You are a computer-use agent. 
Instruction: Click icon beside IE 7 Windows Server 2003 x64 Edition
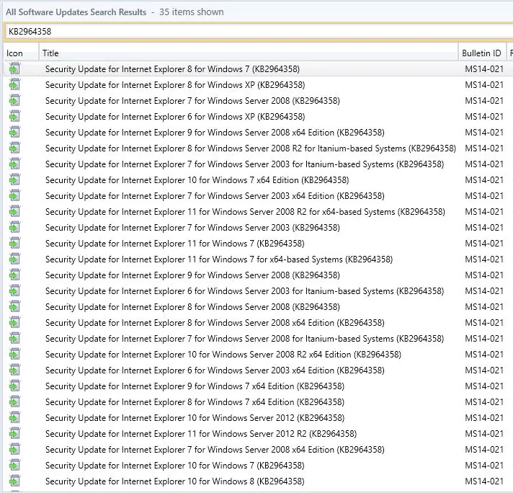[14, 196]
